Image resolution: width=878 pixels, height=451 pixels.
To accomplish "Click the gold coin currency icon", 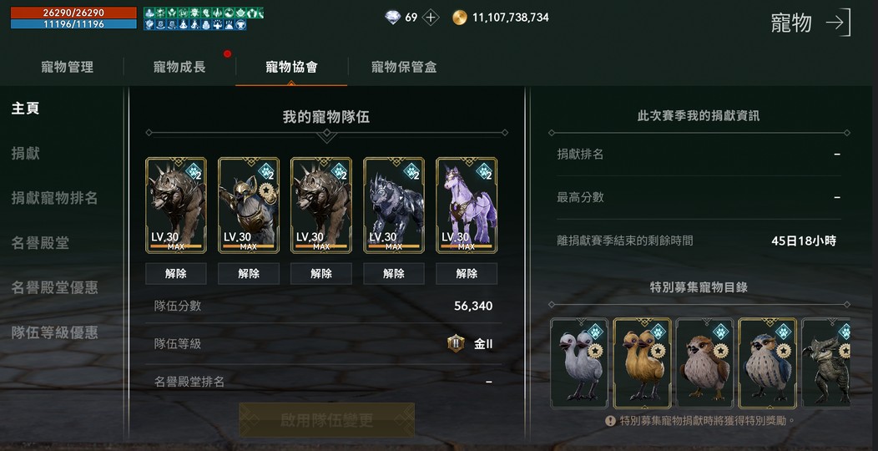I will [460, 18].
